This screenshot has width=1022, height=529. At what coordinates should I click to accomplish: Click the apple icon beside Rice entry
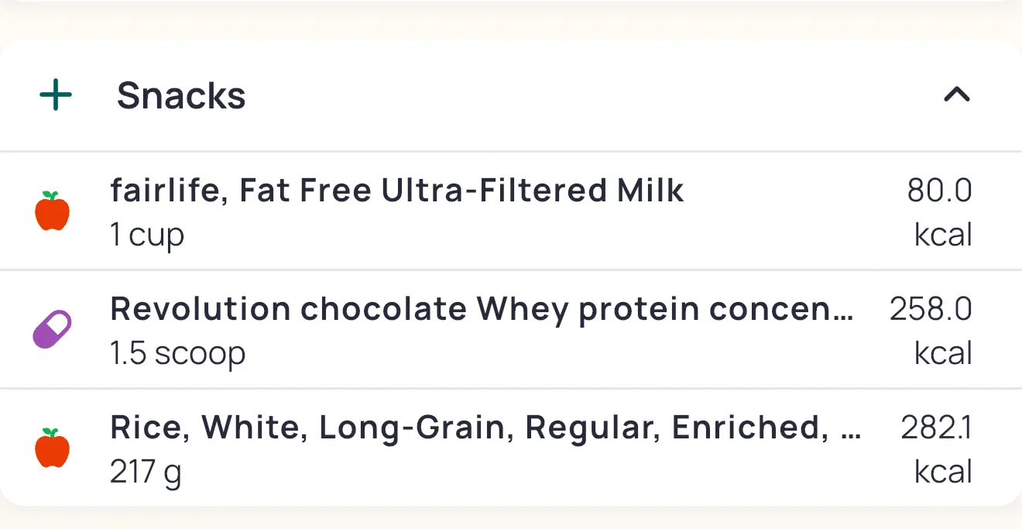(x=53, y=448)
